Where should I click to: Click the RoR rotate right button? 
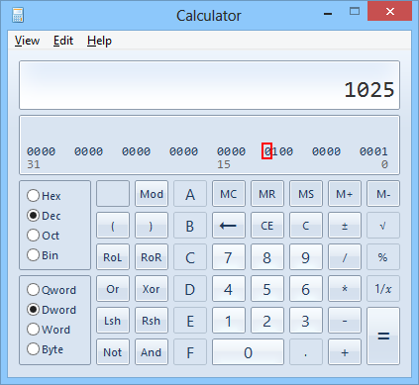(152, 257)
